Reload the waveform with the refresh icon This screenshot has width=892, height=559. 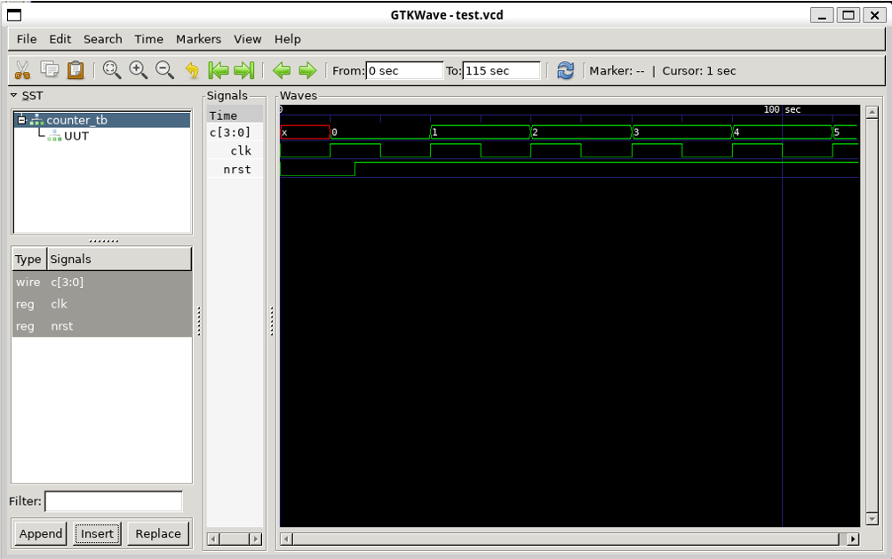pyautogui.click(x=565, y=70)
